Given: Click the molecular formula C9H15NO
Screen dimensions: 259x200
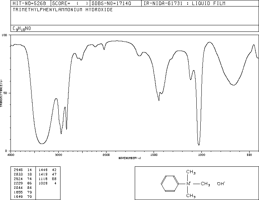Looking at the screenshot, I should (22, 29).
